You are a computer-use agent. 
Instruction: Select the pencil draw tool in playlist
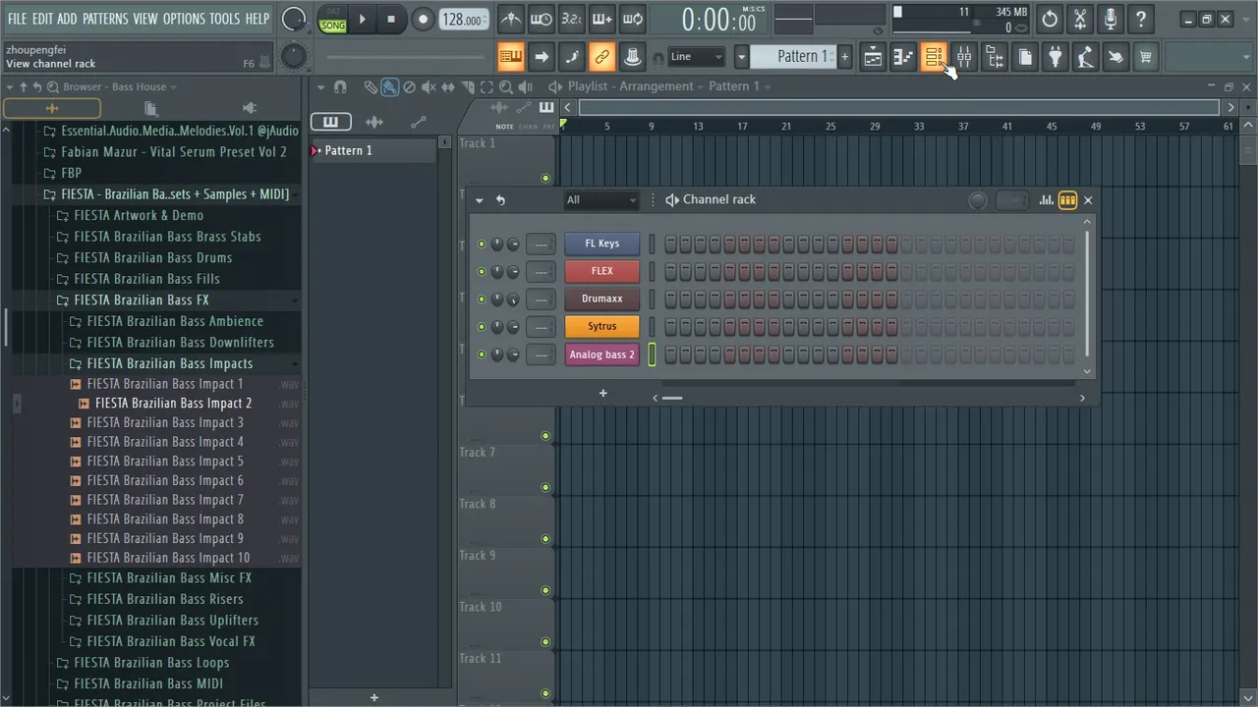[x=371, y=86]
